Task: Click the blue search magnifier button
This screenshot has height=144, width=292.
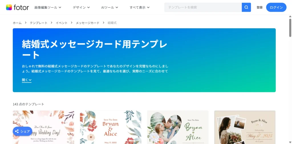Action: point(246,7)
